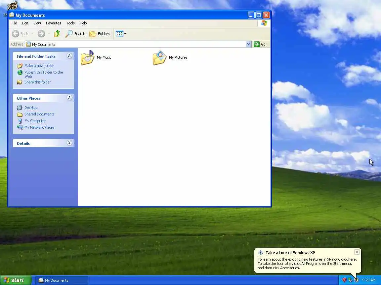Screen dimensions: 381x285
Task: Click the address bar My Documents folder icon
Action: click(x=28, y=44)
